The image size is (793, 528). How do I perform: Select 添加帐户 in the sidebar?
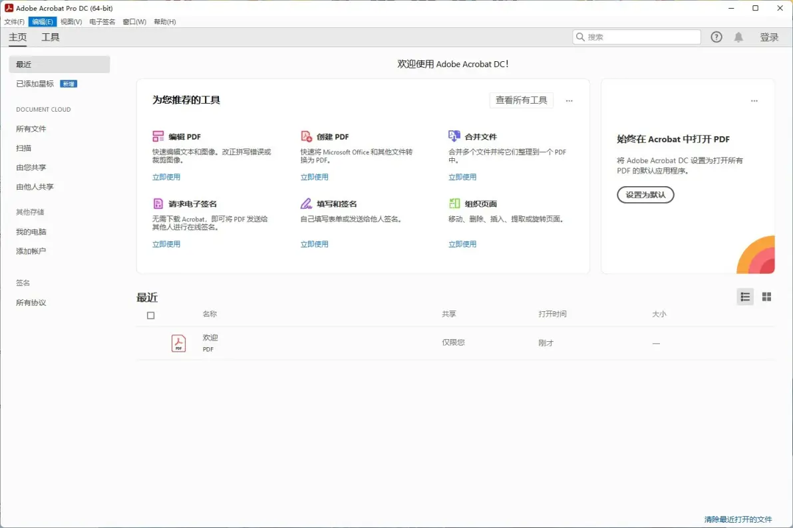coord(31,251)
